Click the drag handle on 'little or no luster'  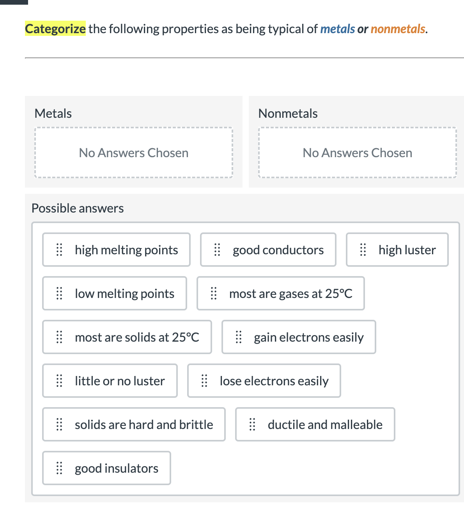59,381
